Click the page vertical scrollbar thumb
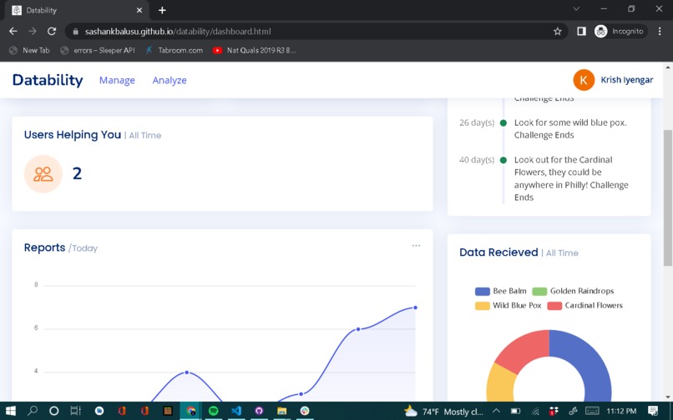 (668, 197)
